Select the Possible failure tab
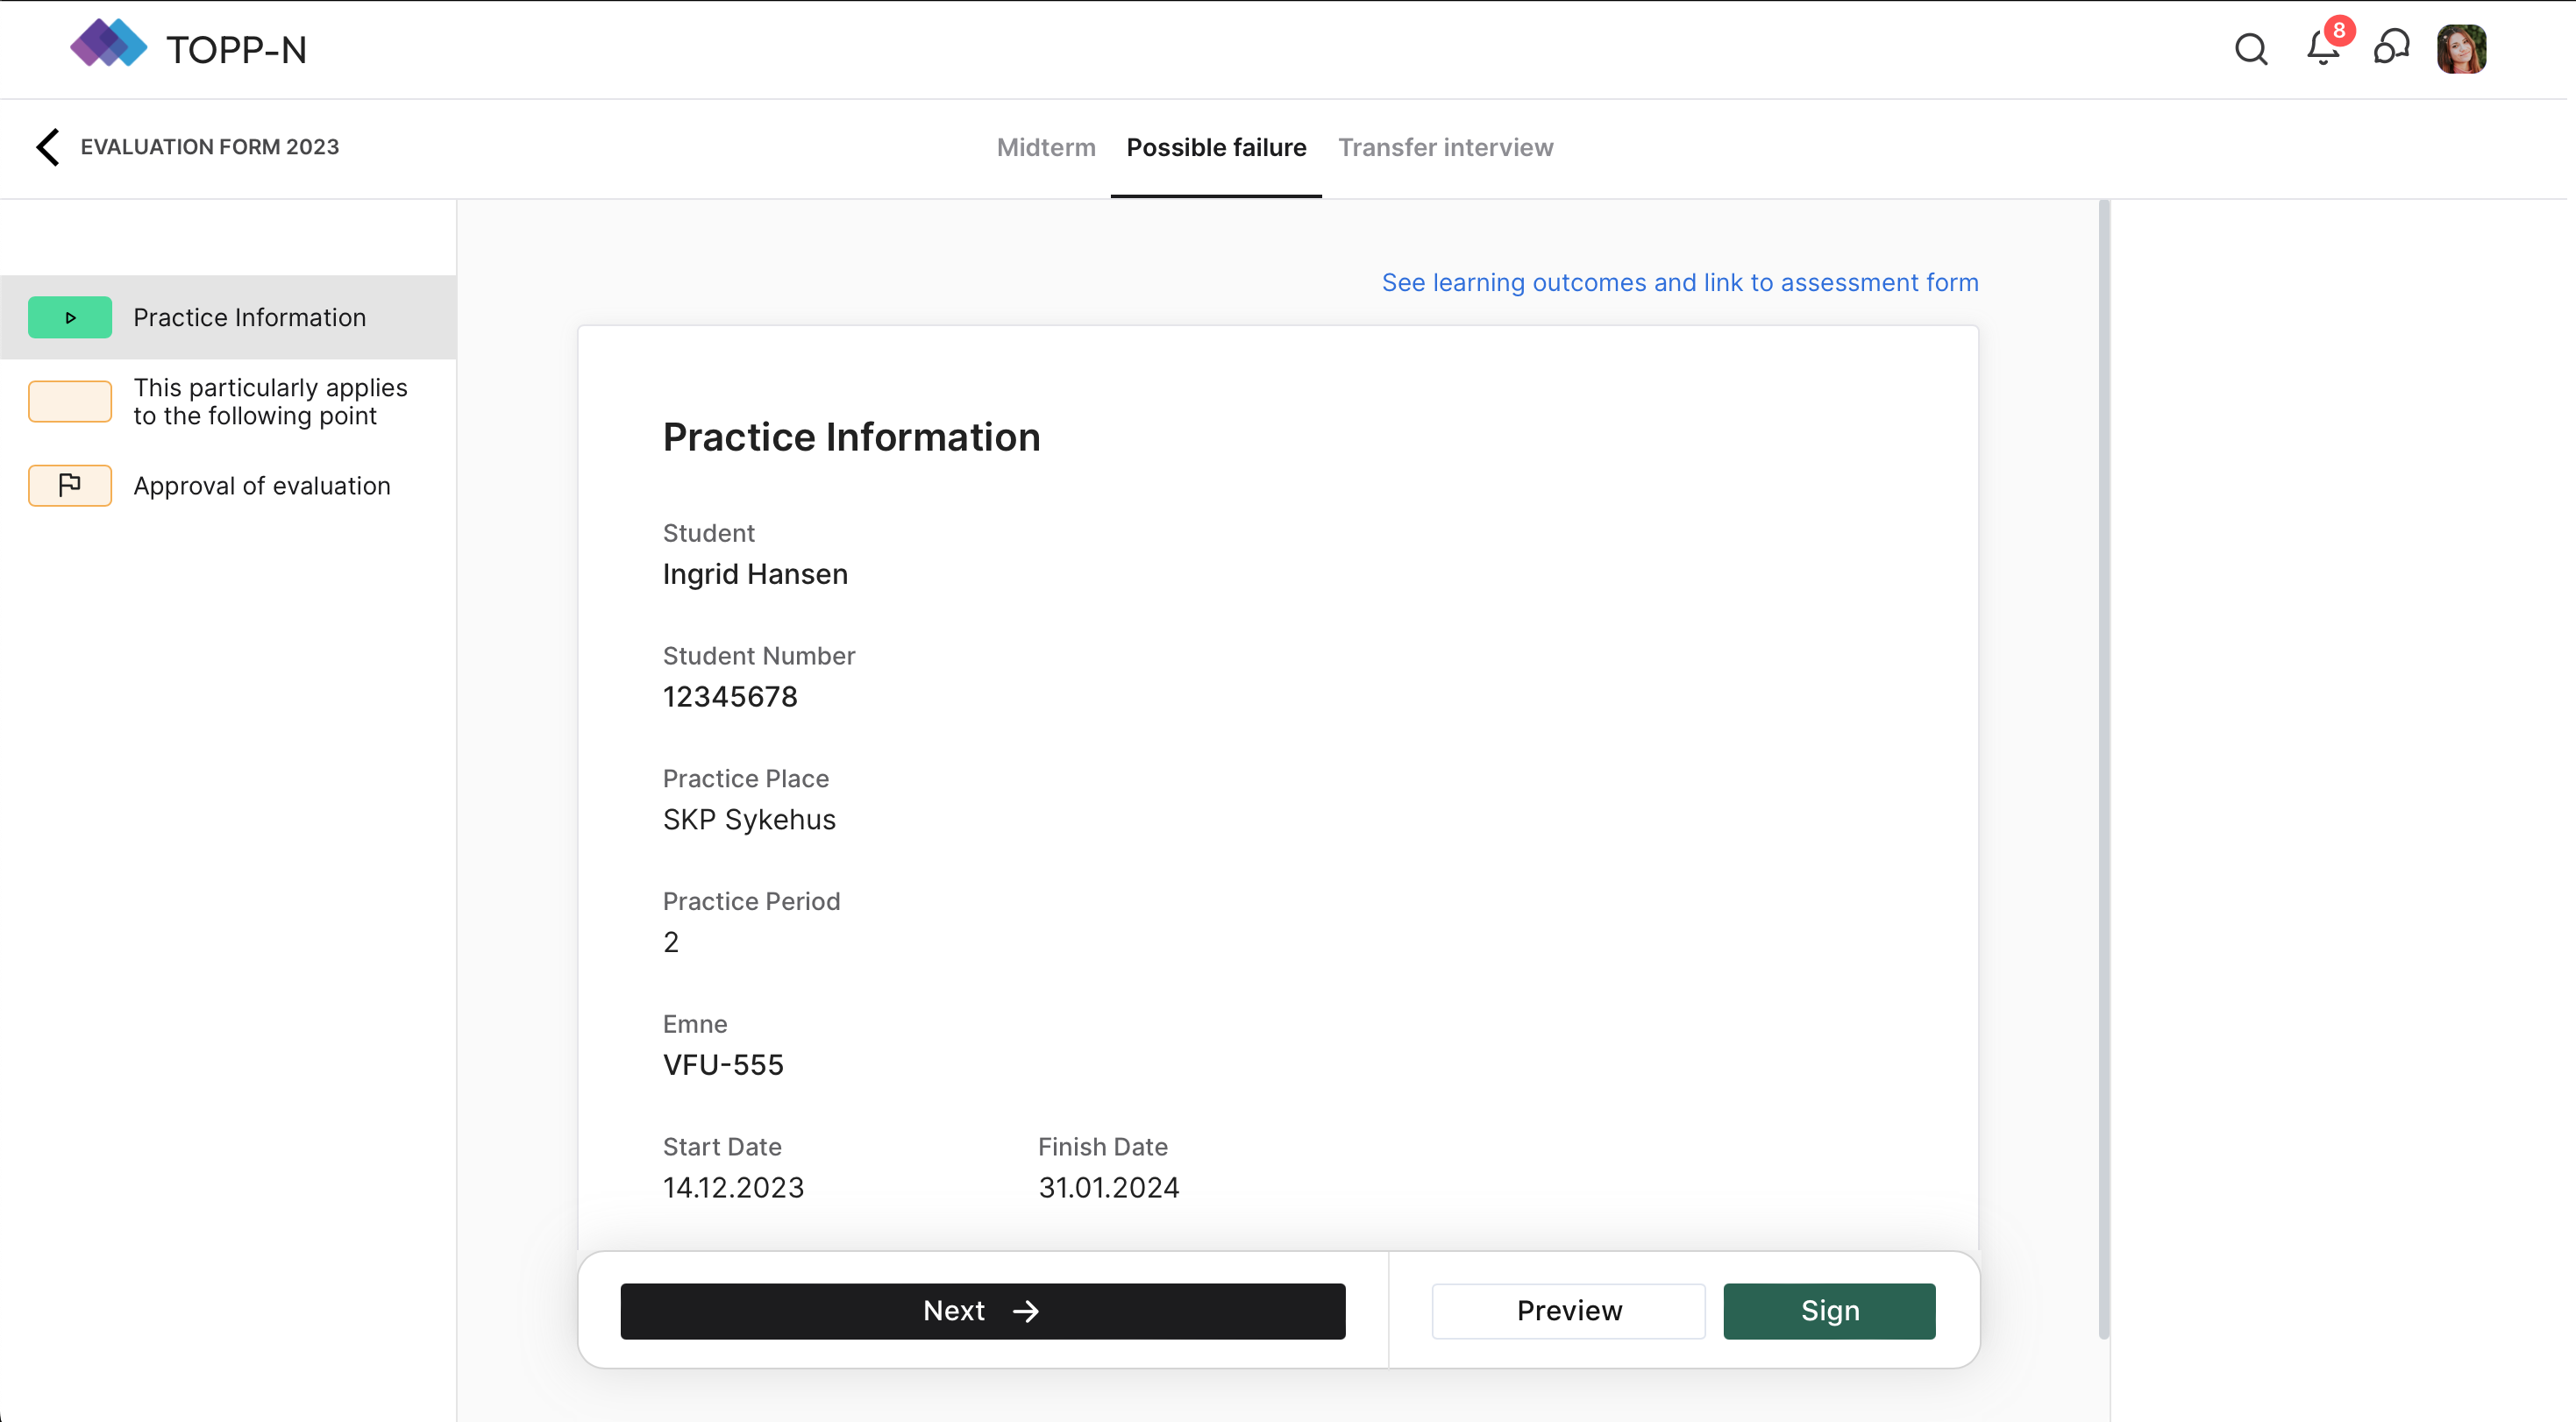The image size is (2576, 1422). 1216,148
